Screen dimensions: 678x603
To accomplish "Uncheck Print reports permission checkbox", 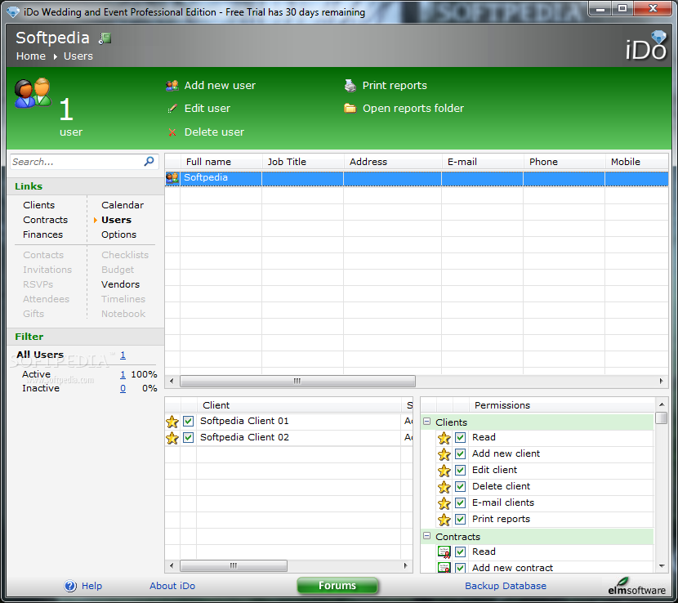I will [461, 519].
